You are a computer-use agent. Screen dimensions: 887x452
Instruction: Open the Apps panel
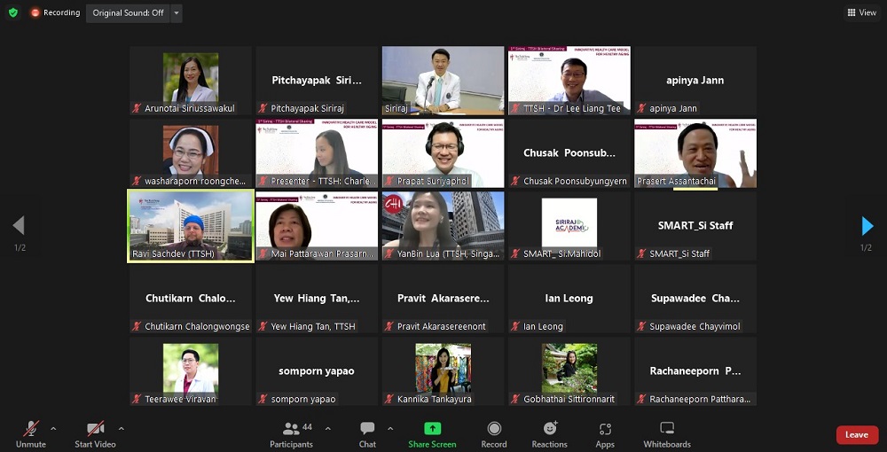coord(605,433)
